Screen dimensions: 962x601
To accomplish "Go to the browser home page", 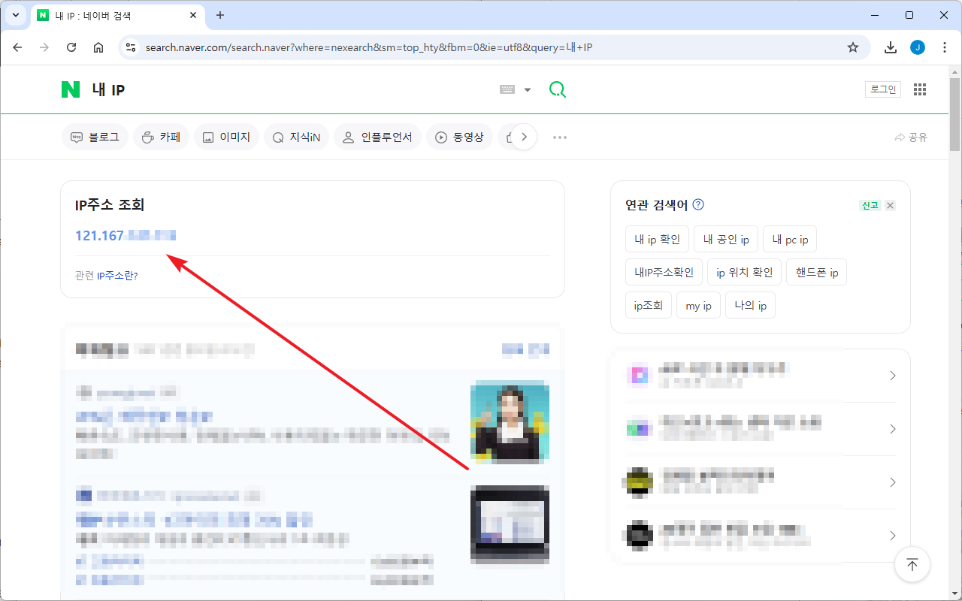I will 98,47.
